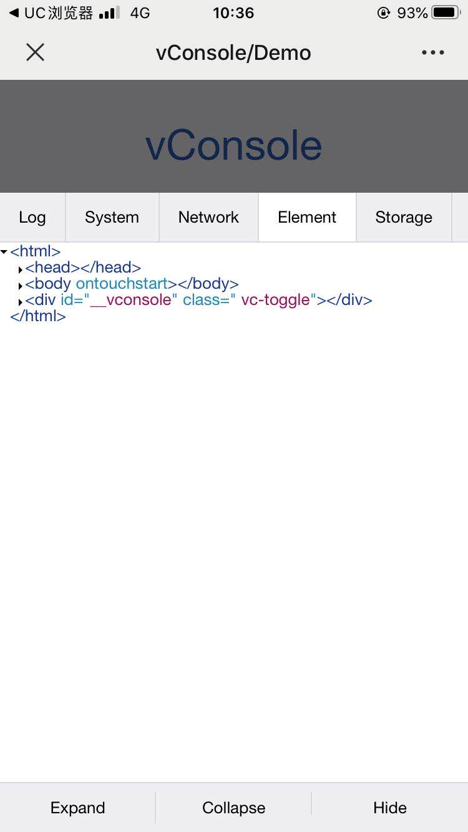Screen dimensions: 468x832
Task: Tap the back arrow to UC browser
Action: point(13,12)
